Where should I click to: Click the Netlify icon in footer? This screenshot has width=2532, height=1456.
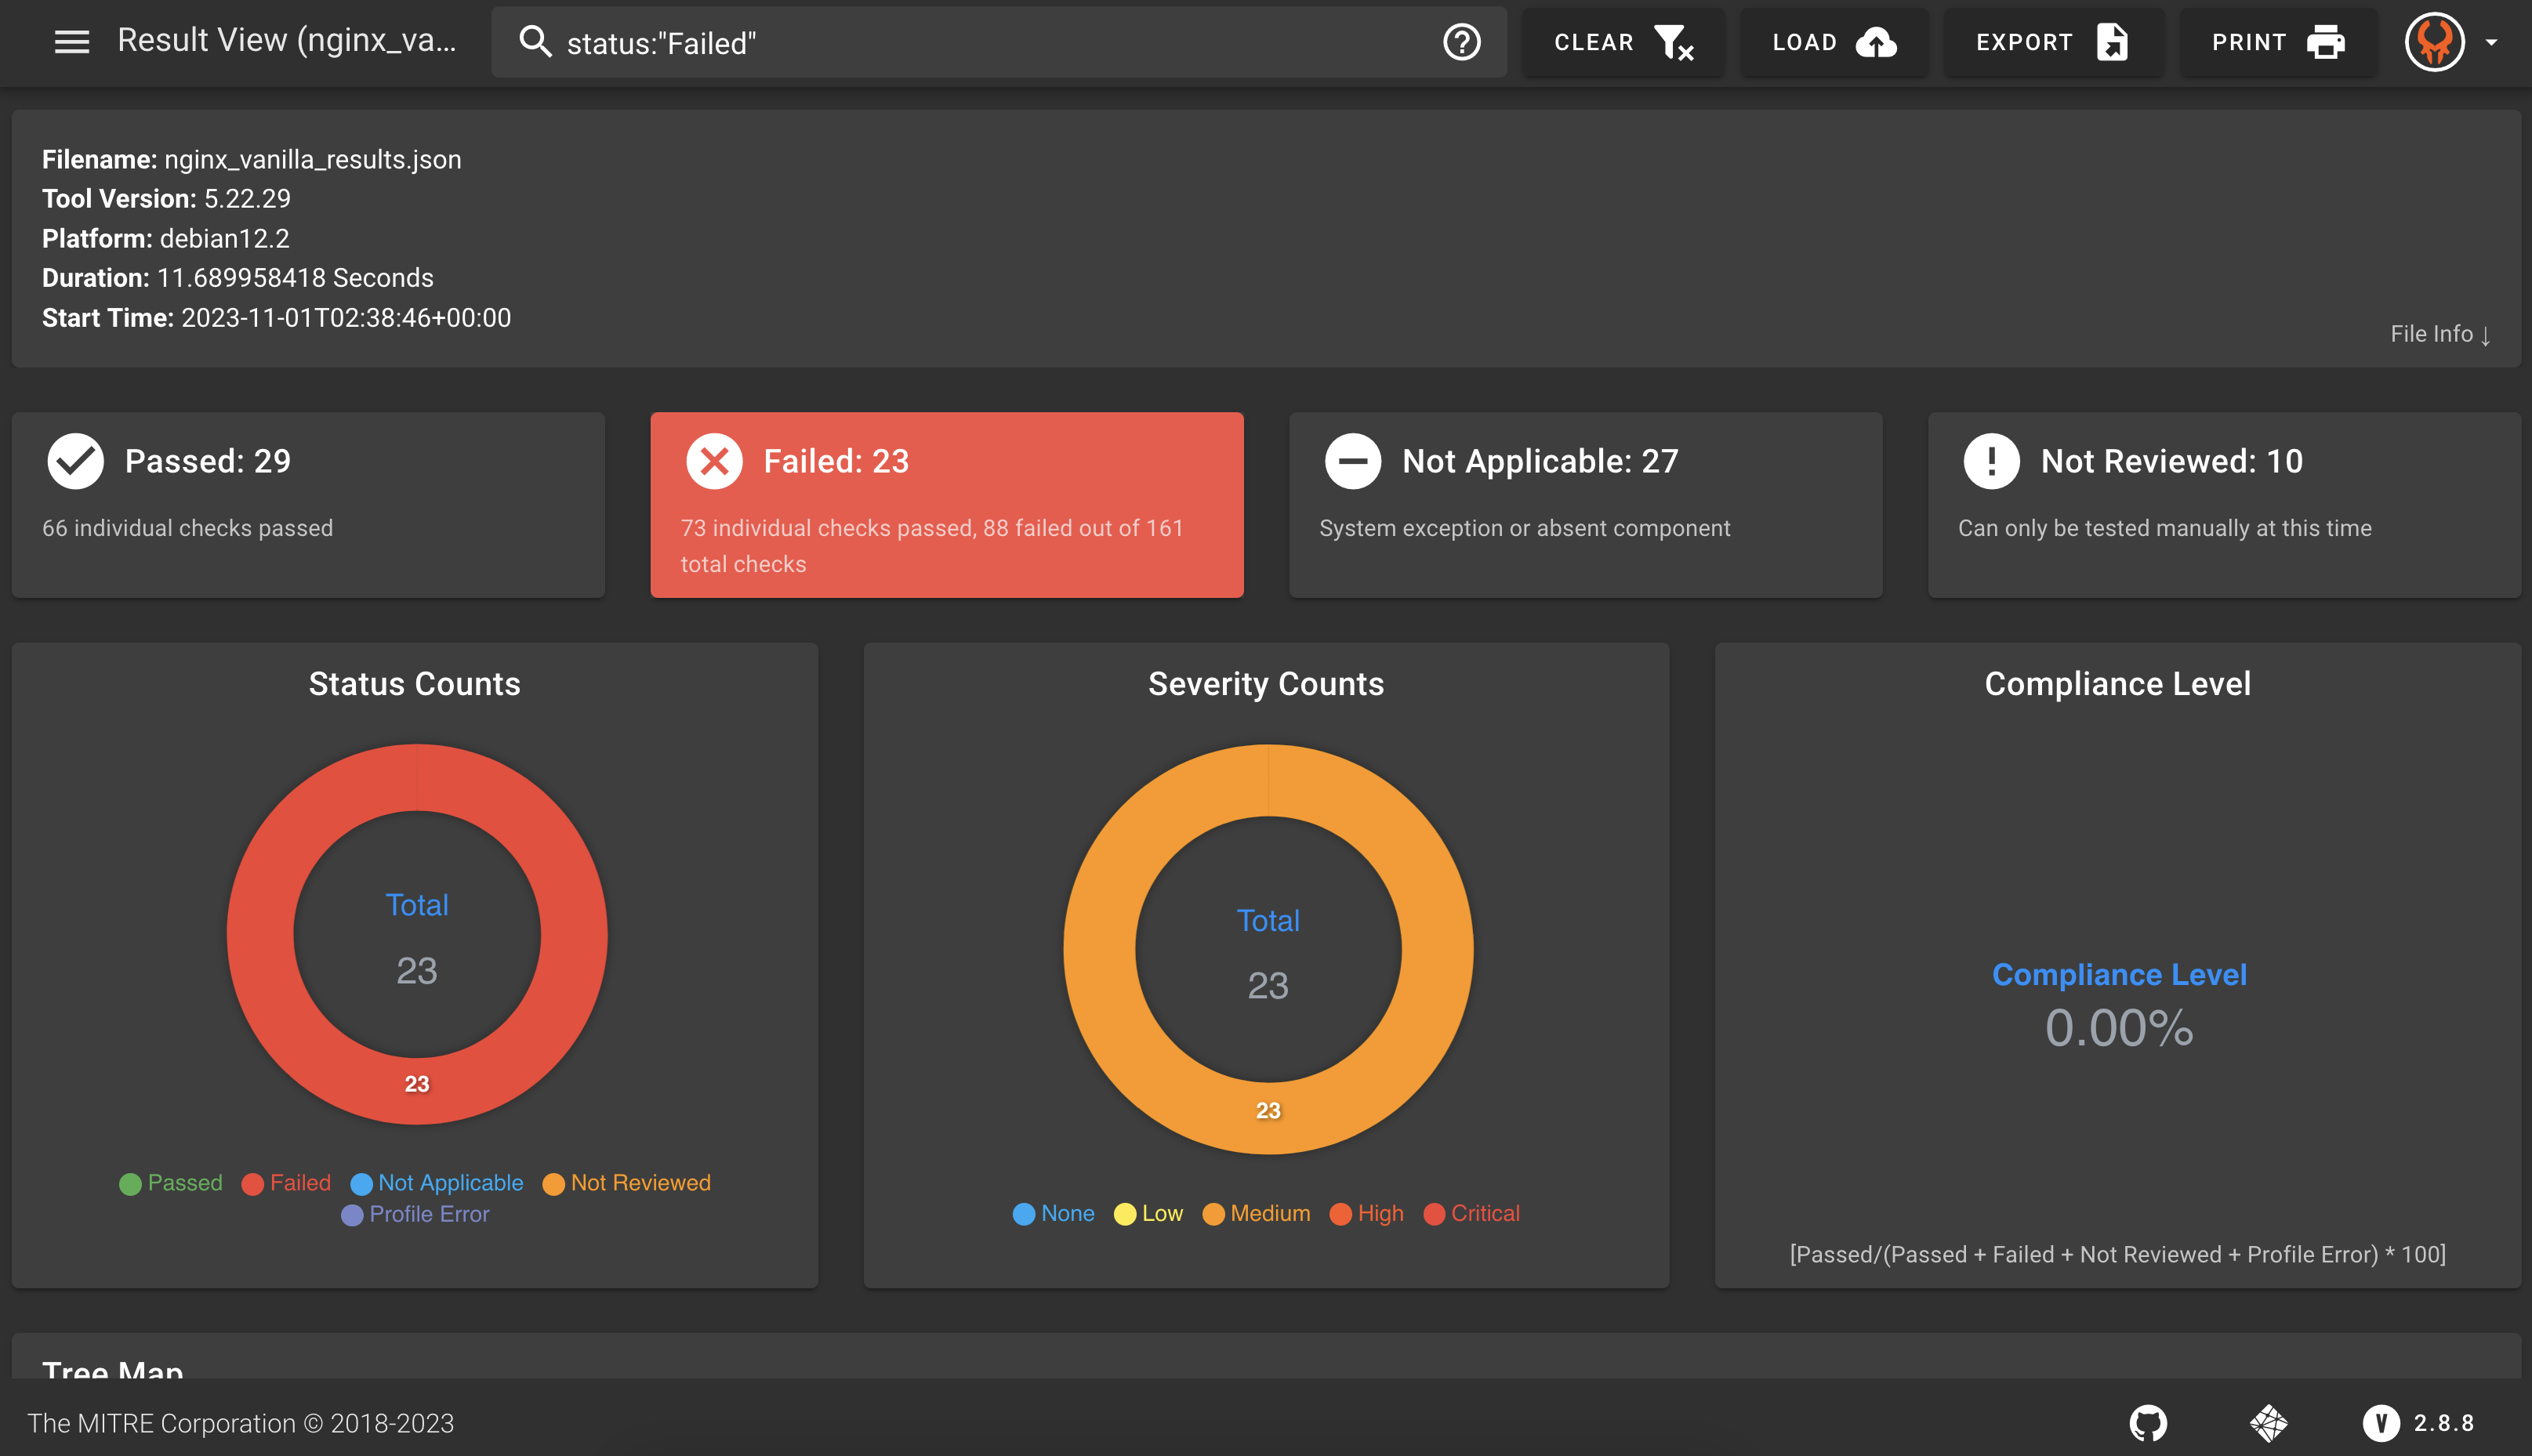(x=2268, y=1422)
